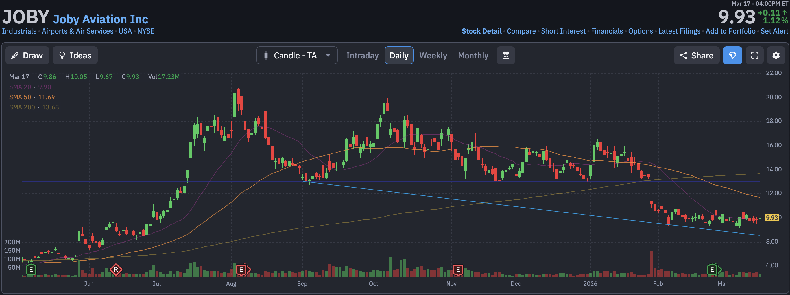This screenshot has height=295, width=790.
Task: Open the Options link
Action: click(x=640, y=31)
